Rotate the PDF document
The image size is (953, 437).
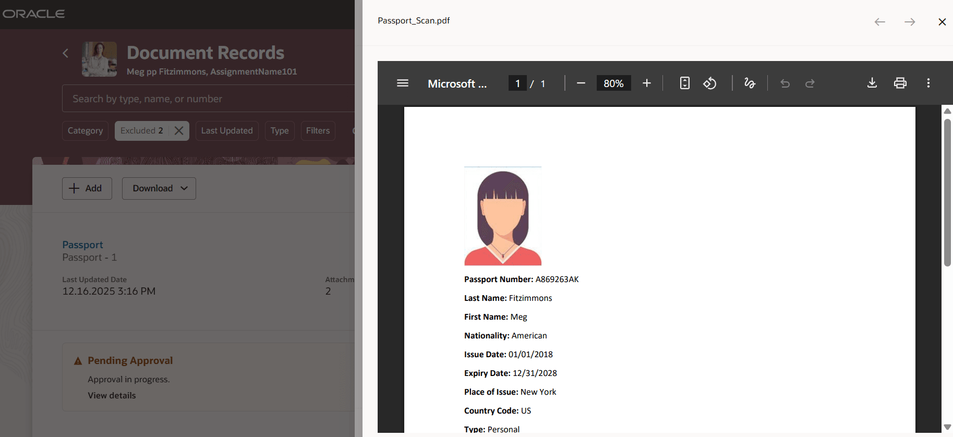709,83
